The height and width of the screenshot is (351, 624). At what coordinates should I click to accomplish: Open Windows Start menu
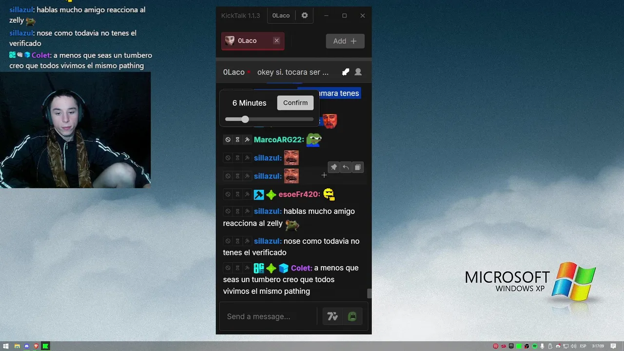pyautogui.click(x=6, y=346)
